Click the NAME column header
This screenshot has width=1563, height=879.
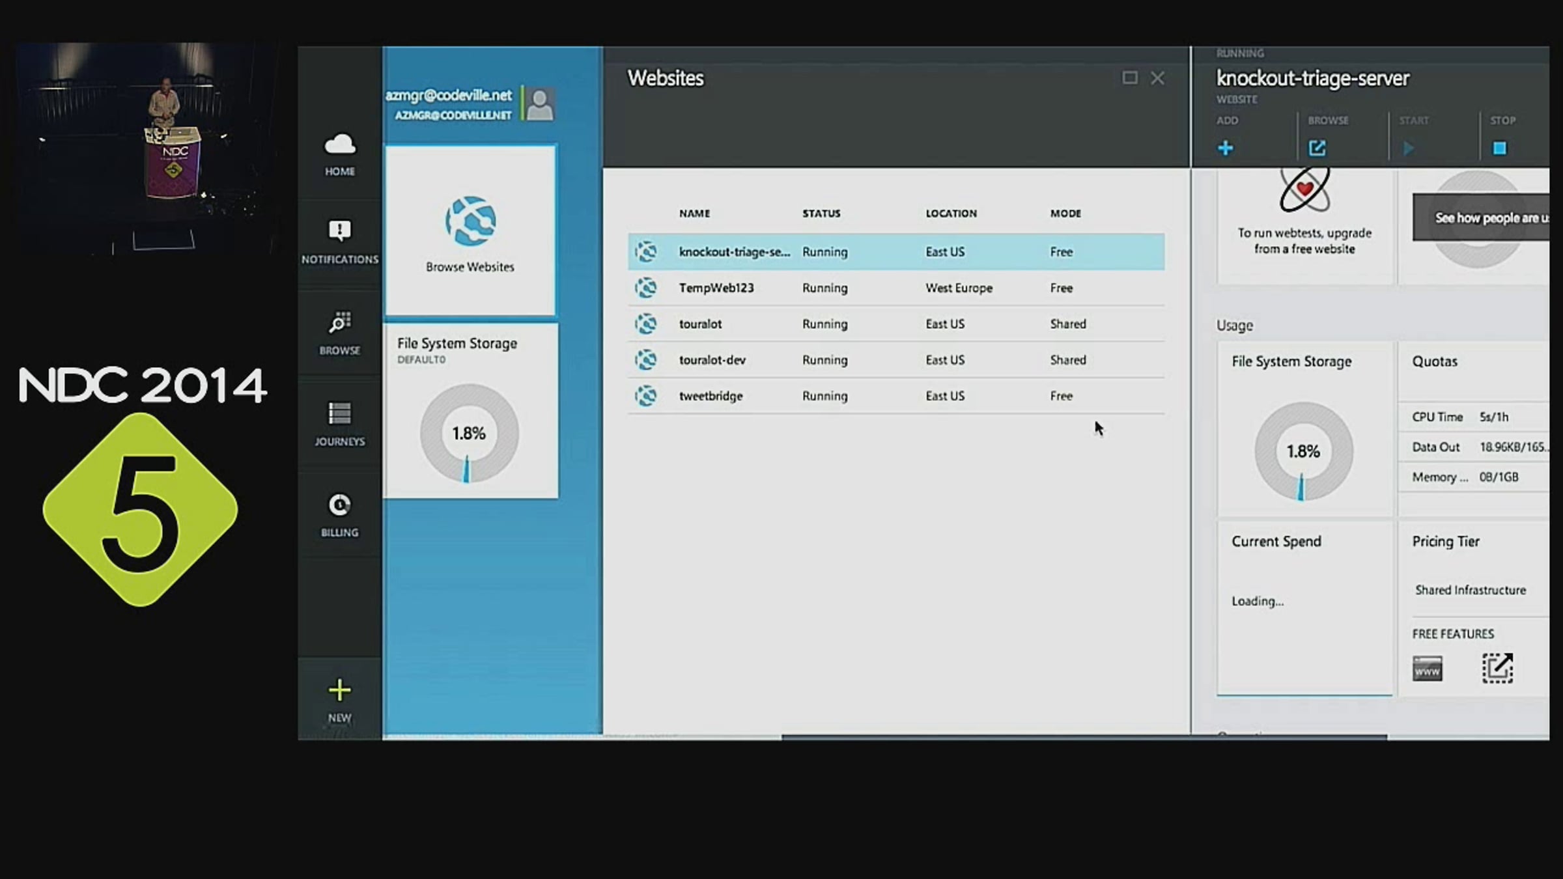click(694, 214)
